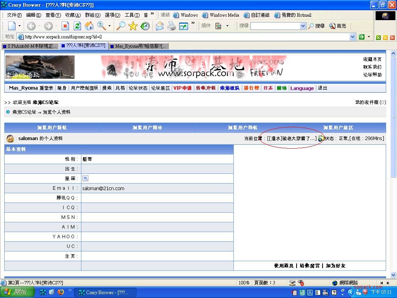397x298 pixels.
Task: Open the Favorites star icon
Action: [133, 26]
